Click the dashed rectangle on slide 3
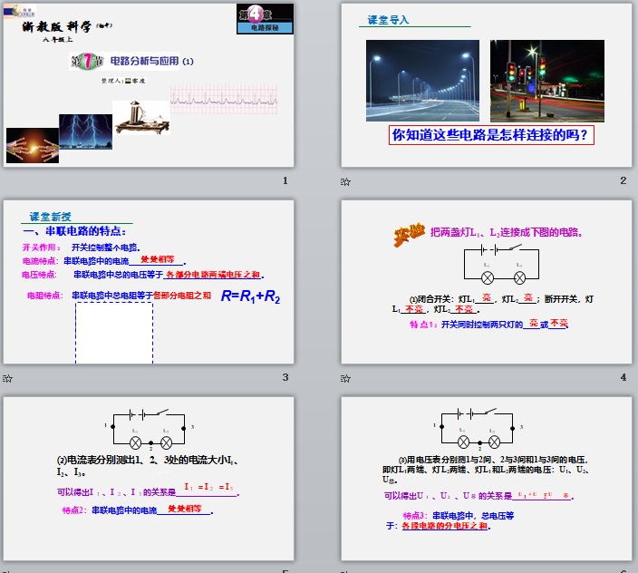Image resolution: width=638 pixels, height=573 pixels. (114, 333)
